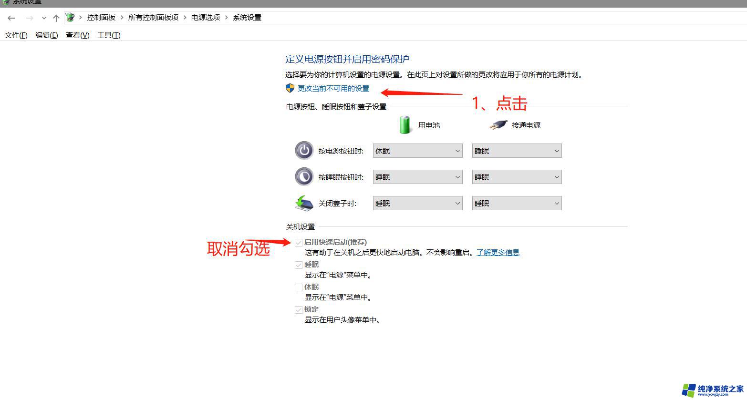Open recent locations dropdown chevron

pos(44,18)
